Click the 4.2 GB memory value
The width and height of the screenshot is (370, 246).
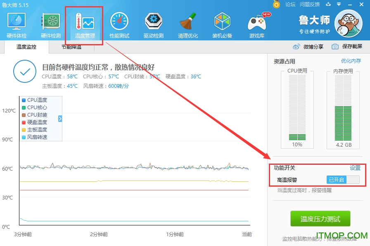(x=344, y=145)
